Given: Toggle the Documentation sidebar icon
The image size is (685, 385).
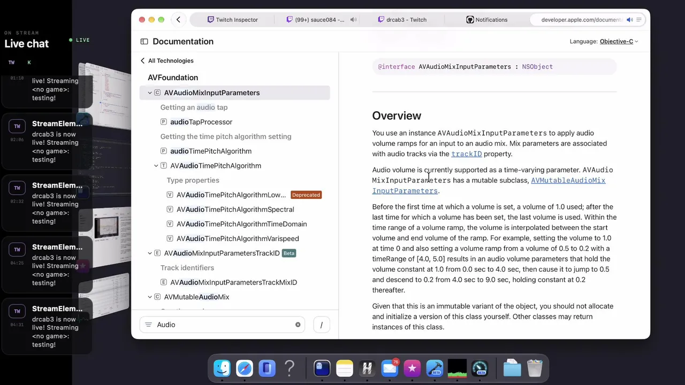Looking at the screenshot, I should point(144,42).
